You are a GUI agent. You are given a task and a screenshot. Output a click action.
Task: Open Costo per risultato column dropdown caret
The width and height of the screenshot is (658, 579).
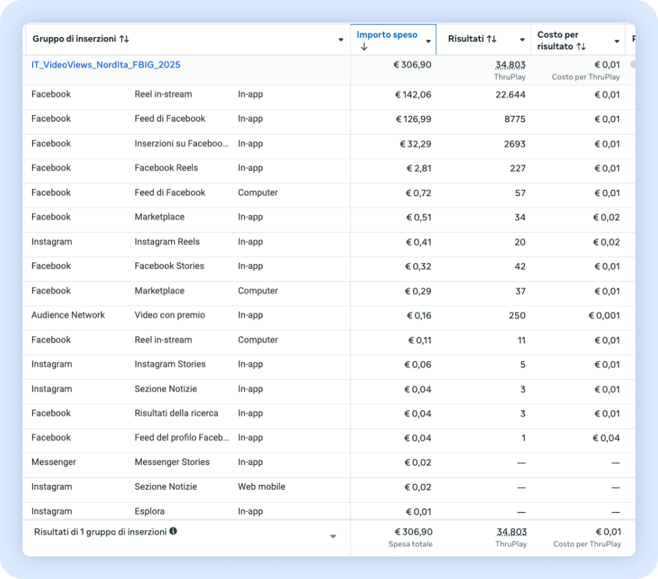pyautogui.click(x=617, y=41)
